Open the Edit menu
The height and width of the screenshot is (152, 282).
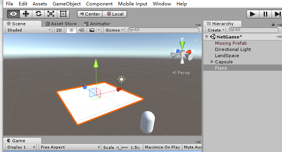23,4
